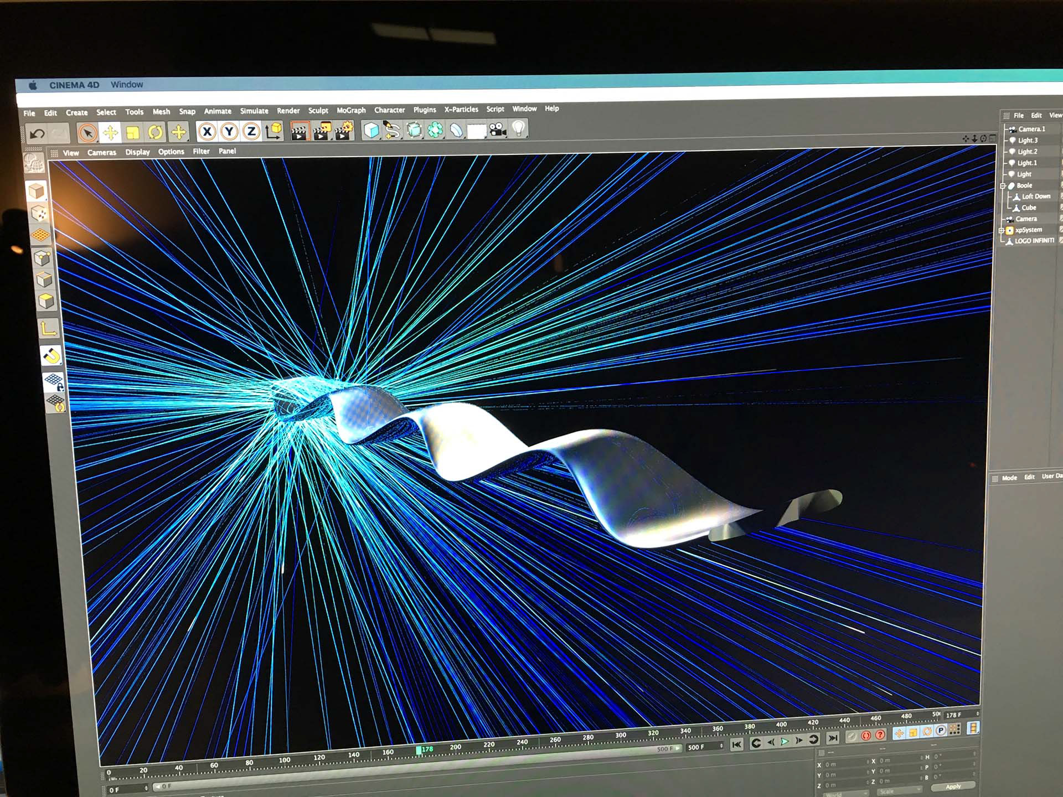
Task: Select the Live Selection arrow tool
Action: pos(87,133)
